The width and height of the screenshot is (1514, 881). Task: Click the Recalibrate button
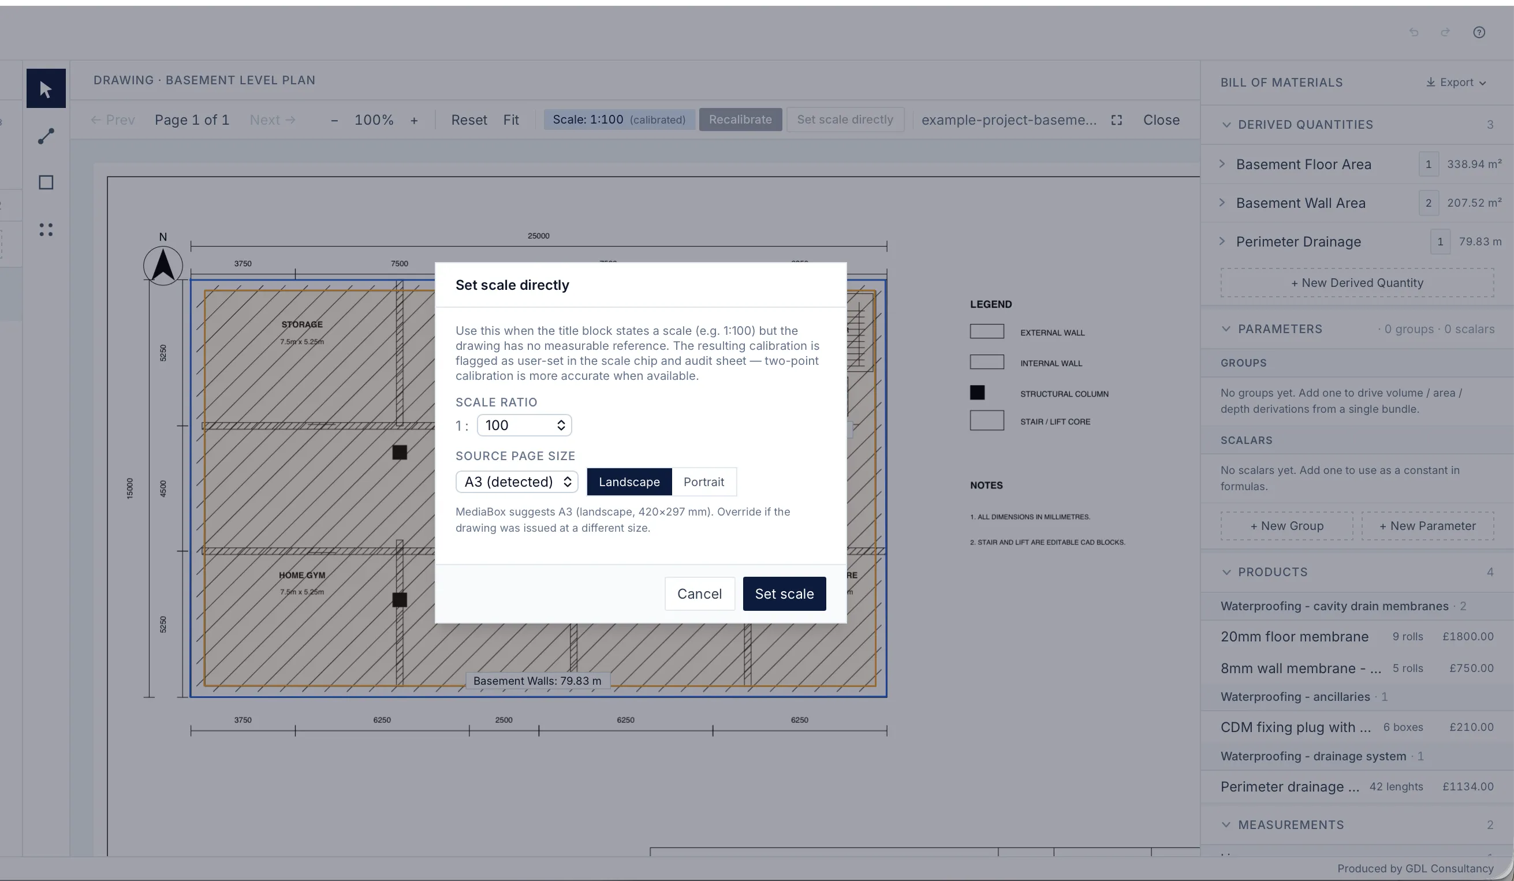click(x=740, y=120)
